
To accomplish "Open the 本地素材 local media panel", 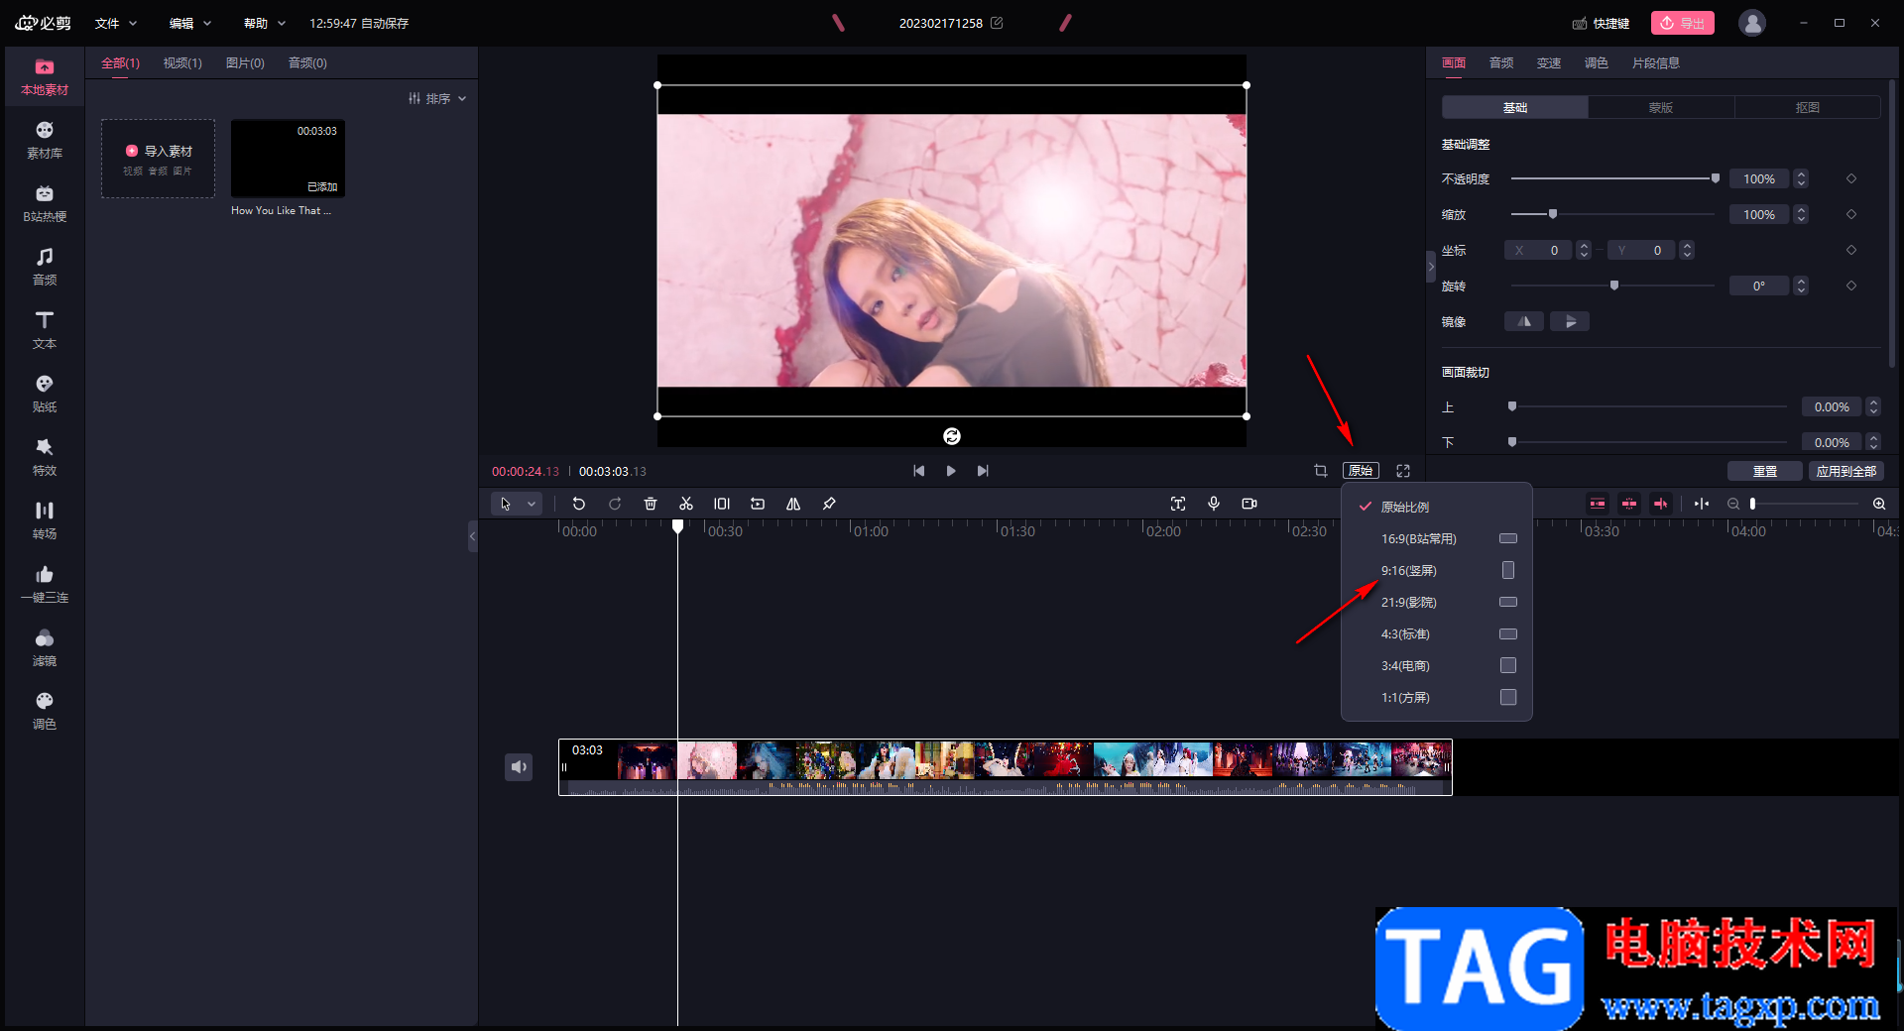I will pos(45,77).
